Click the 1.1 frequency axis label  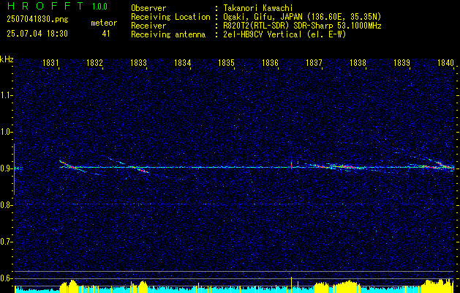point(7,95)
